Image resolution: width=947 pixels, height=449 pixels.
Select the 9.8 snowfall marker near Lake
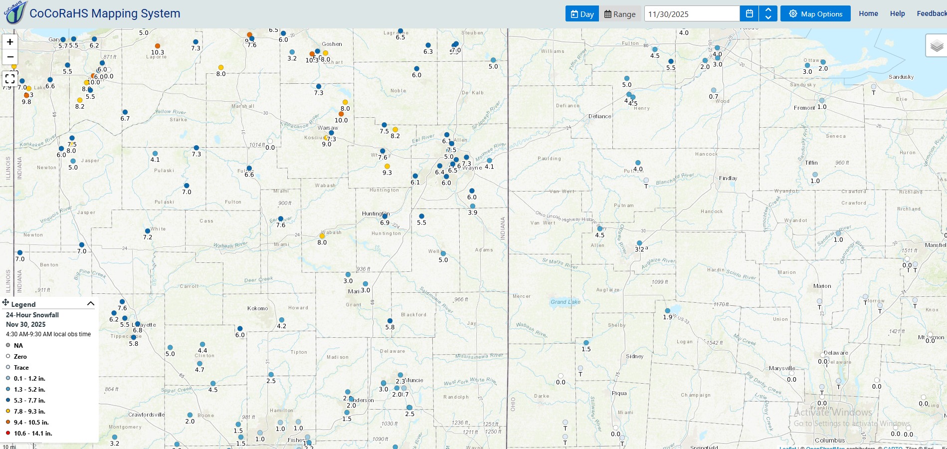(x=26, y=95)
